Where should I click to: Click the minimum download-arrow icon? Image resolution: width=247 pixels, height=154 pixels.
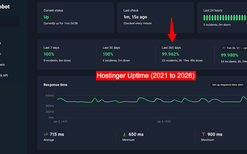(x=124, y=134)
